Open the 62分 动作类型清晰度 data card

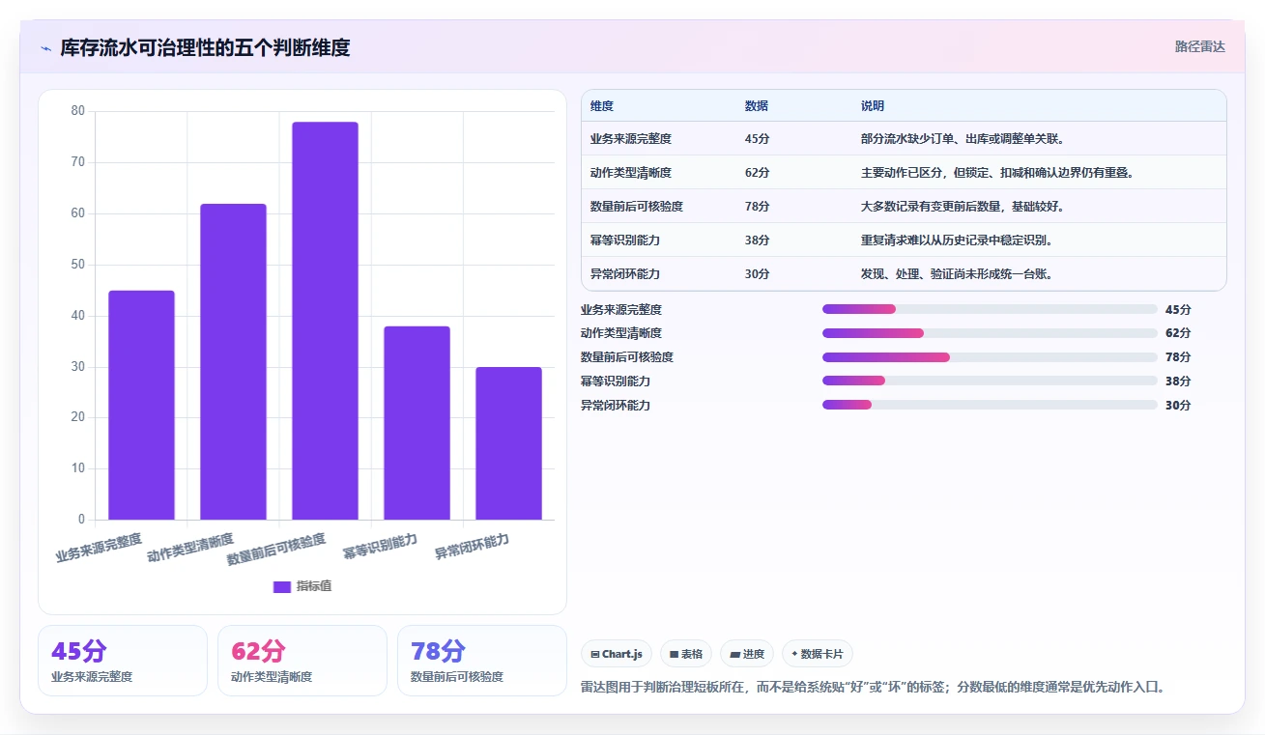point(302,661)
